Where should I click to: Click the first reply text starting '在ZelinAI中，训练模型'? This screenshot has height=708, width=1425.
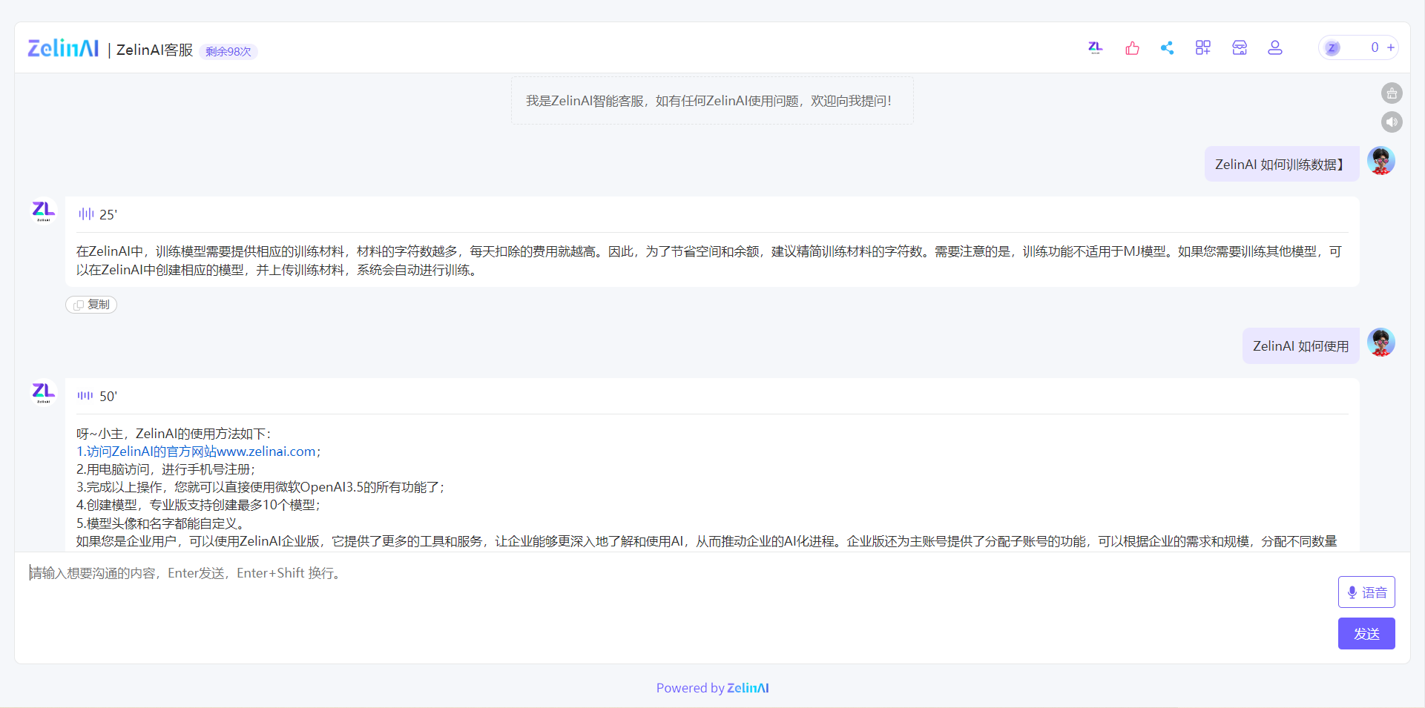tap(710, 260)
